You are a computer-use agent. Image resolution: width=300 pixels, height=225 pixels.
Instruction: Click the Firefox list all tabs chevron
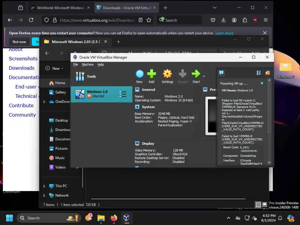point(215,8)
